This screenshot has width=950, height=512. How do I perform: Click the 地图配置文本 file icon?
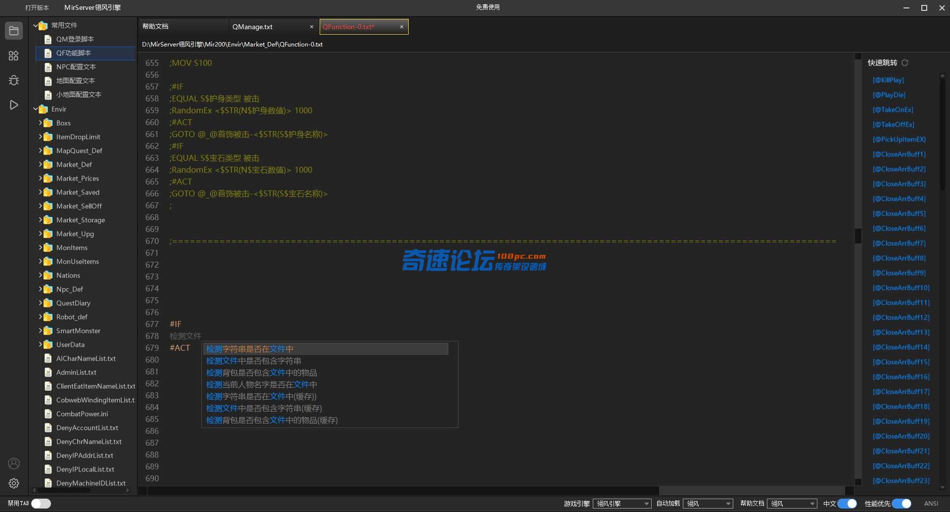point(48,81)
